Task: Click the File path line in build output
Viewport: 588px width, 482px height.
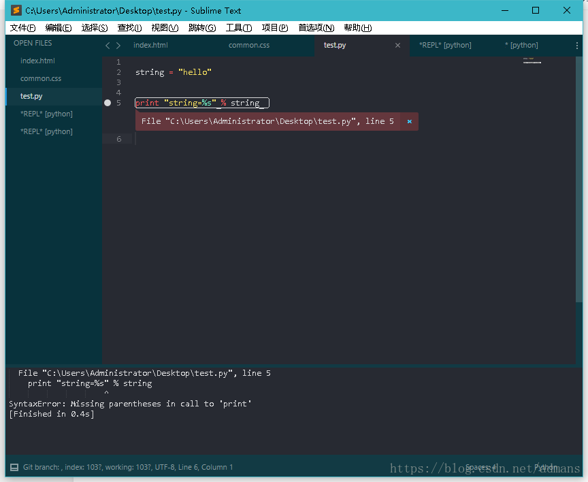Action: [144, 373]
